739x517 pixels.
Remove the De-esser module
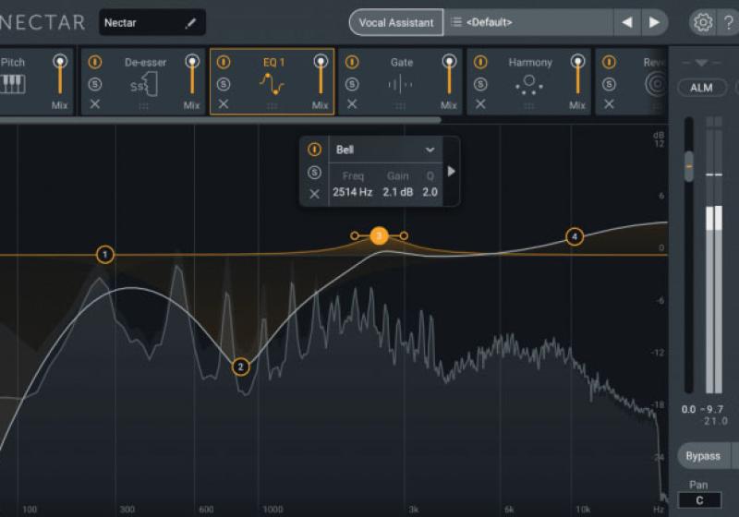coord(95,104)
